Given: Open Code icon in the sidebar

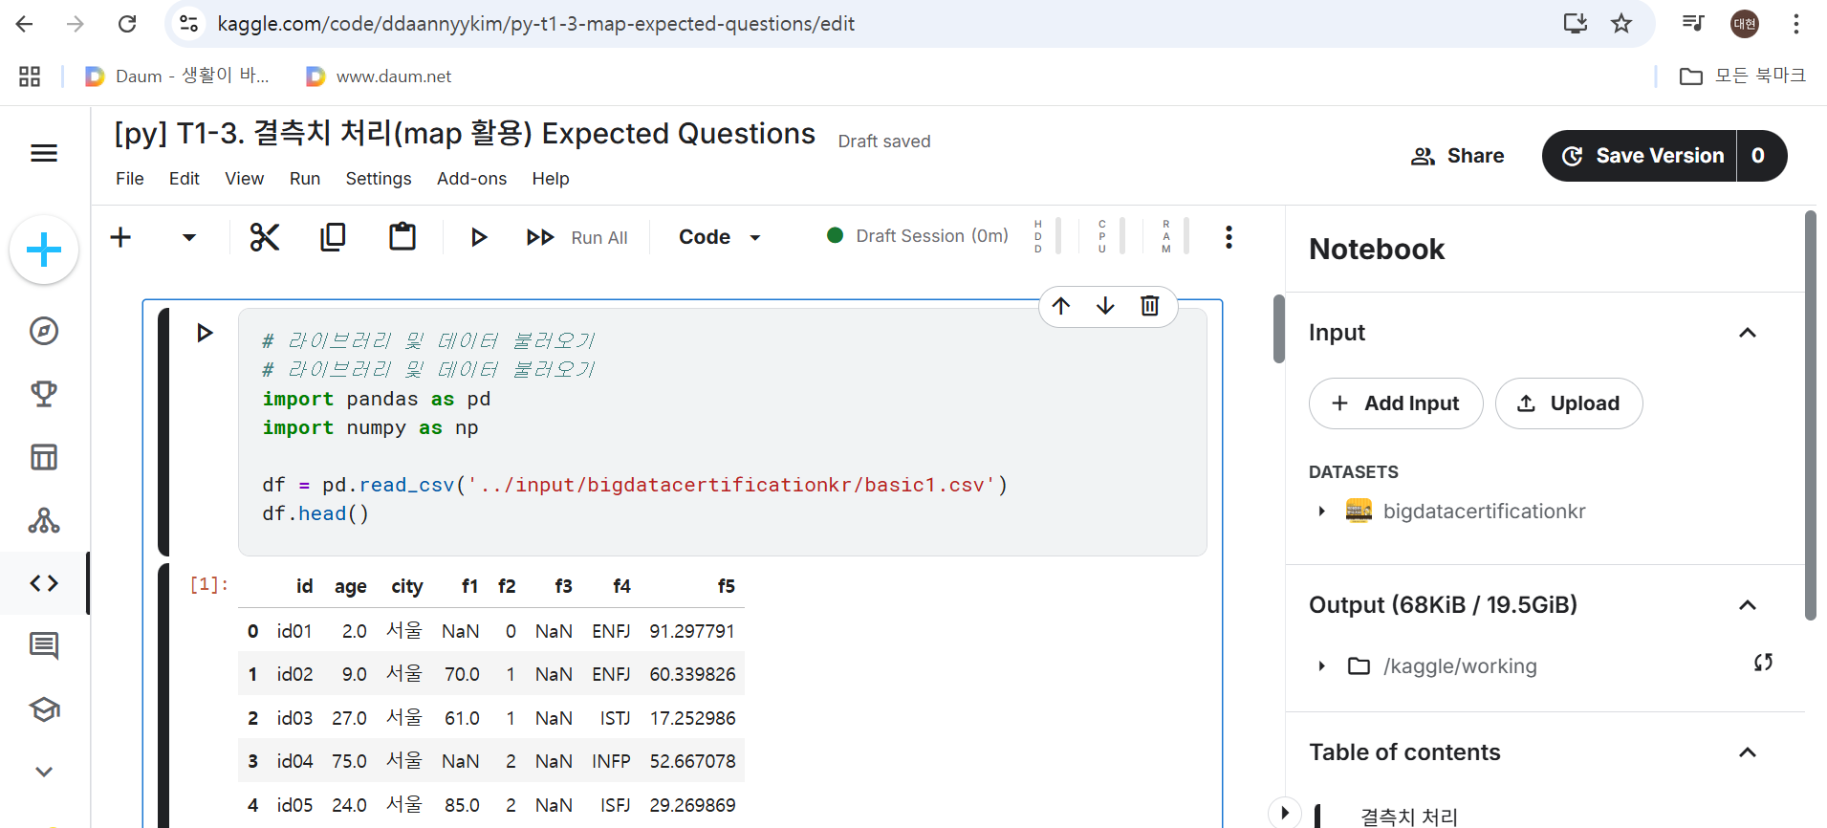Looking at the screenshot, I should click(44, 583).
